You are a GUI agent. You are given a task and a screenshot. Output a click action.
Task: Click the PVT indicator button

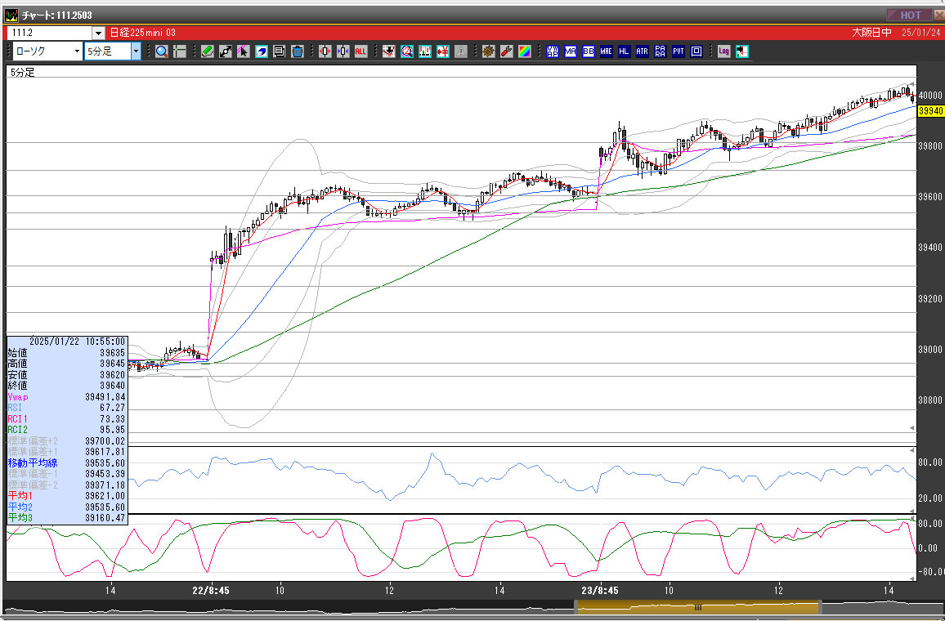(x=679, y=51)
